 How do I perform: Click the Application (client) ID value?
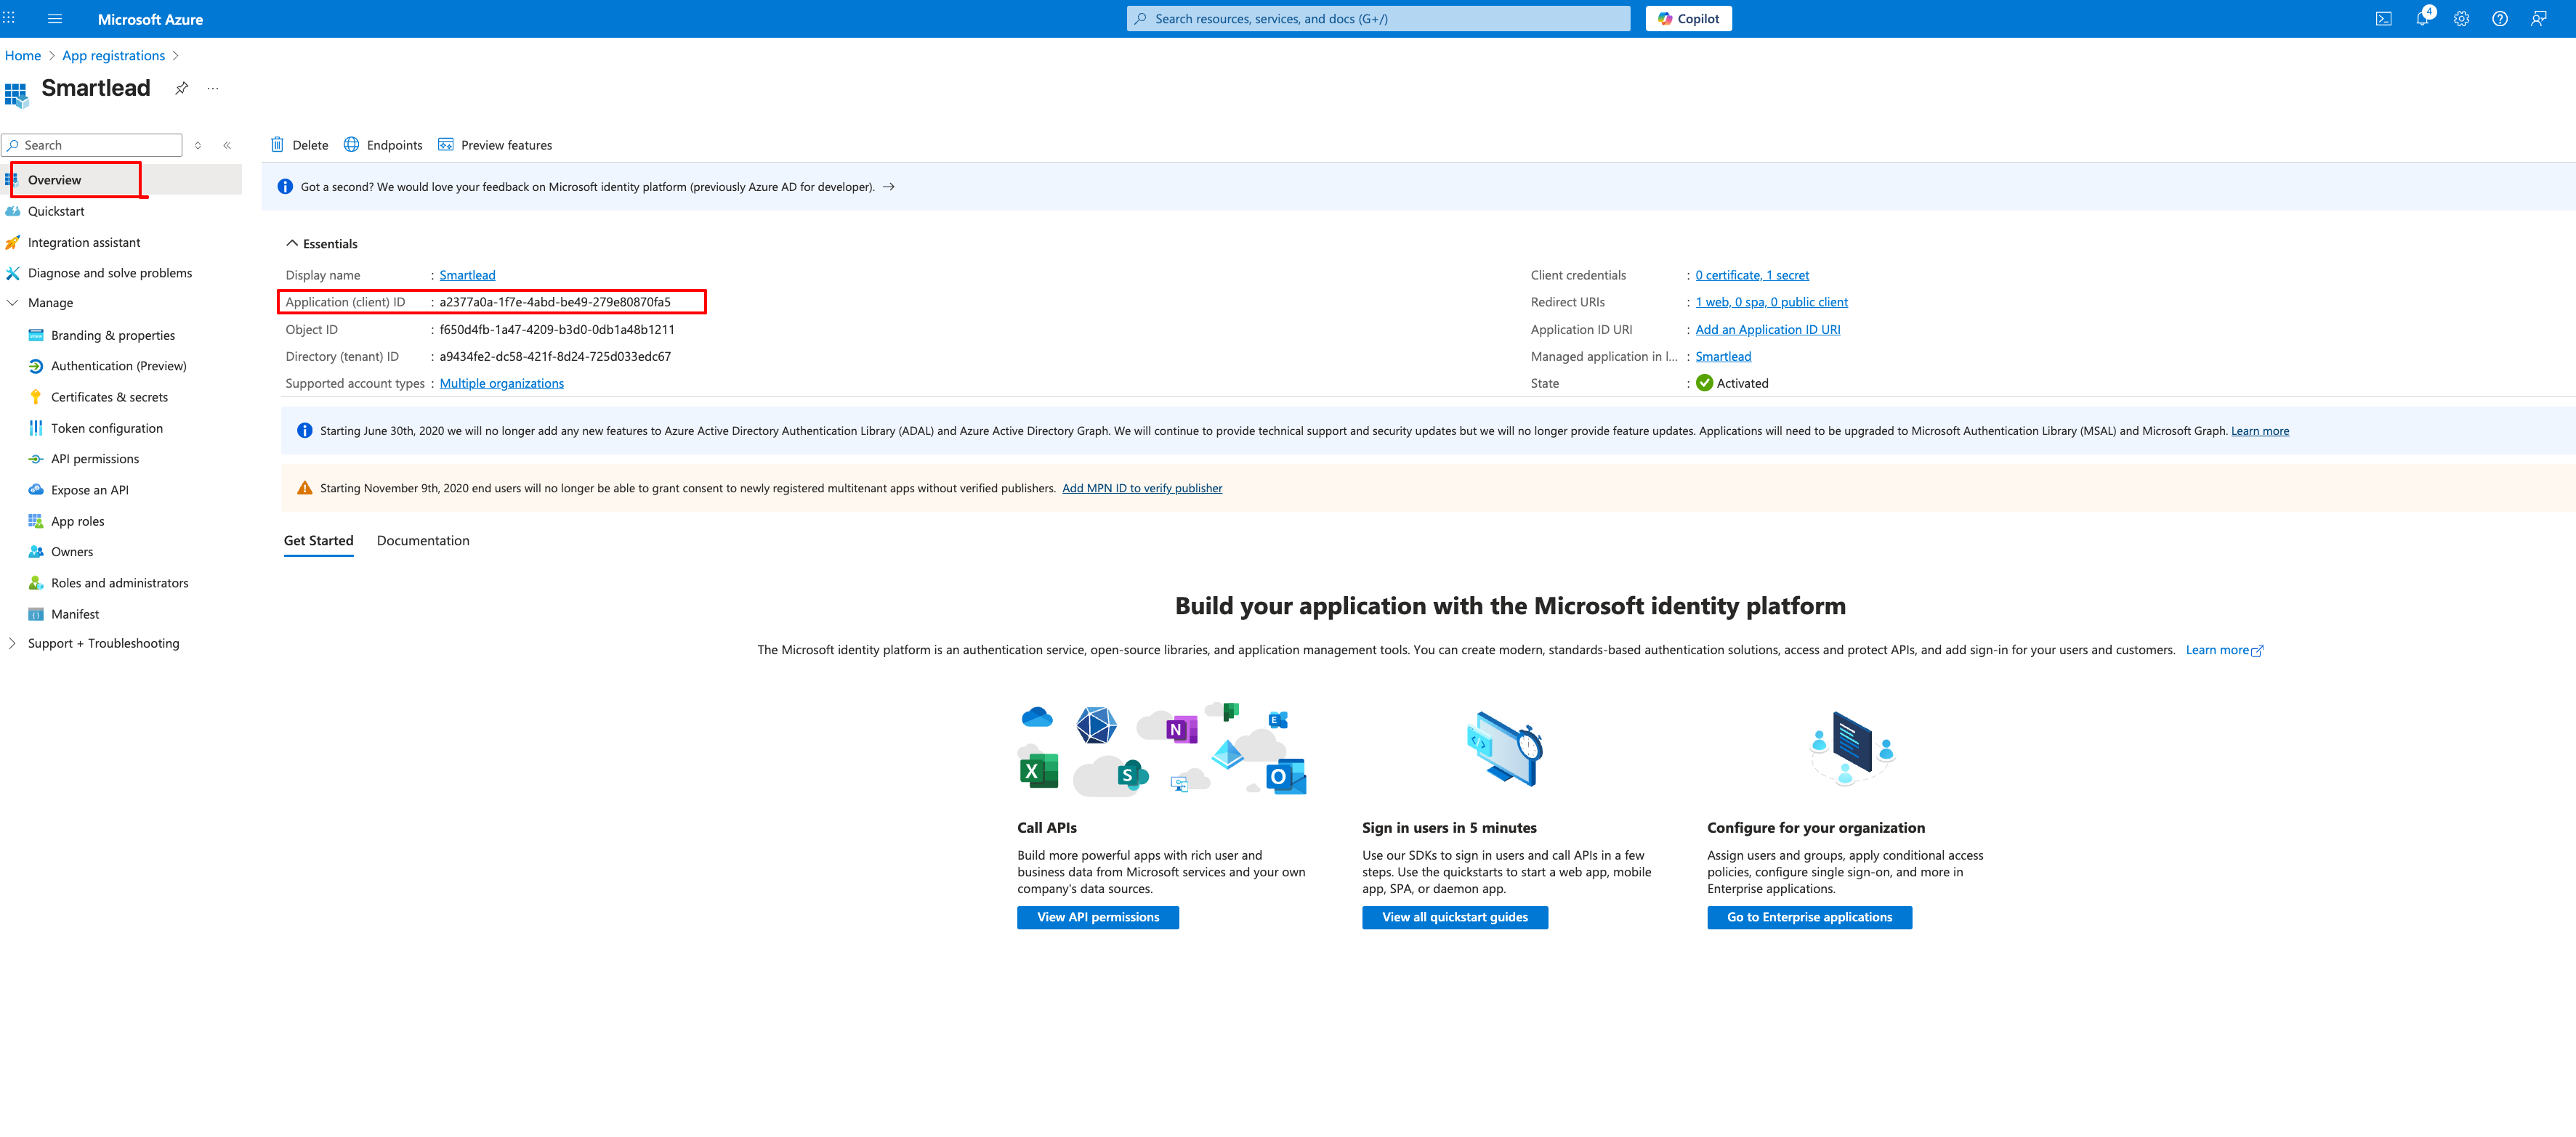[x=555, y=303]
